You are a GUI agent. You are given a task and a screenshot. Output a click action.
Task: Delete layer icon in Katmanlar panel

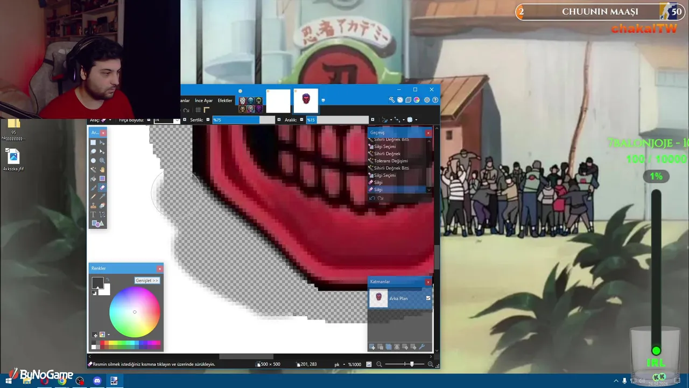(380, 347)
